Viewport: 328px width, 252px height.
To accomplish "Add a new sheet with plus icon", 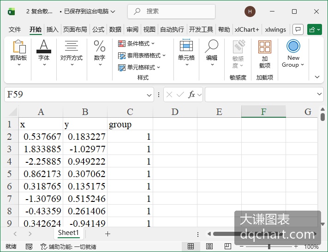I will click(x=107, y=234).
